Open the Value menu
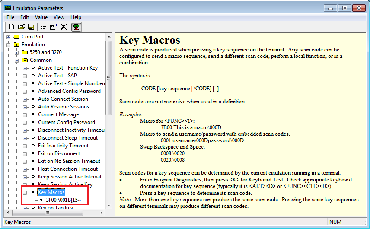 (41, 17)
